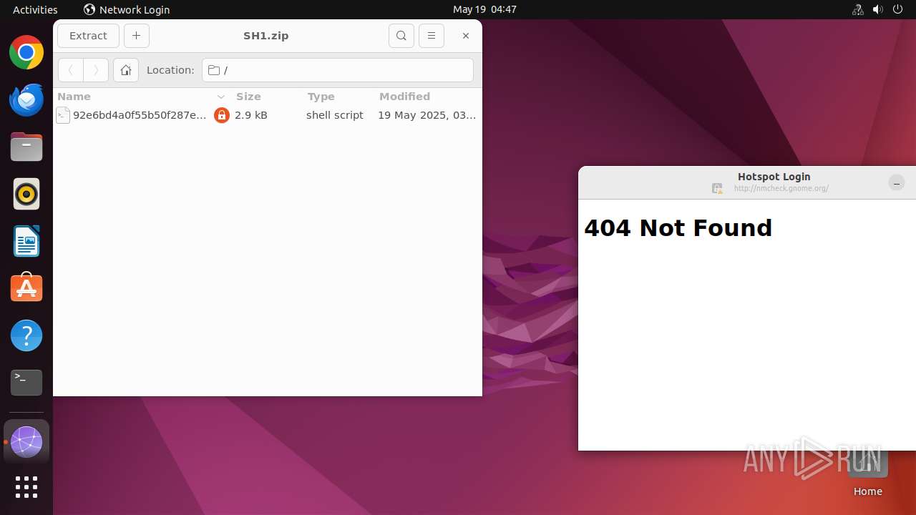This screenshot has height=515, width=916.
Task: Go to home location in archive
Action: pos(125,70)
